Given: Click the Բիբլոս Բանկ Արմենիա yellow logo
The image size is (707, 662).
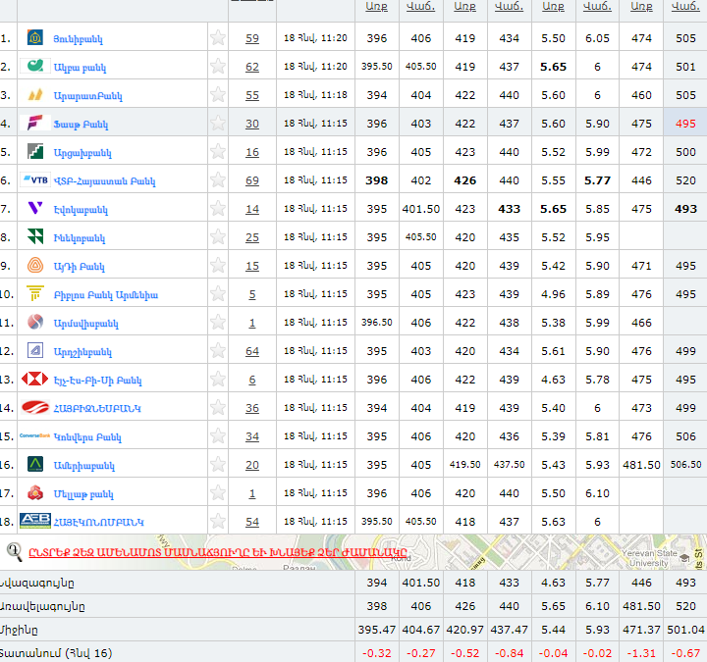Looking at the screenshot, I should (x=35, y=293).
